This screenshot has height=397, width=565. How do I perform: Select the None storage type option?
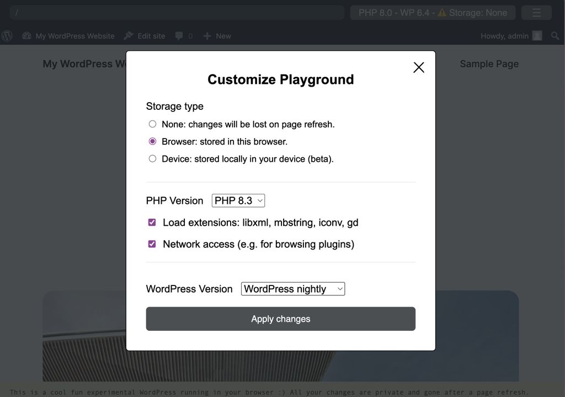[153, 124]
